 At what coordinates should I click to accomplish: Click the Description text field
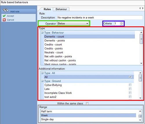[100, 18]
